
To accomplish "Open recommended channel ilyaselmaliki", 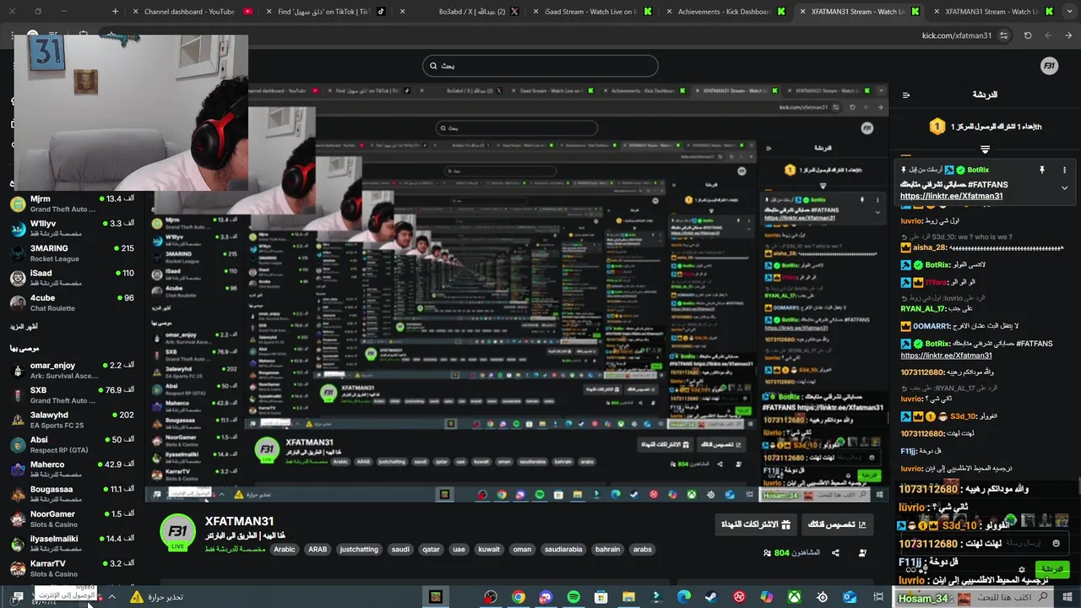I will point(72,543).
